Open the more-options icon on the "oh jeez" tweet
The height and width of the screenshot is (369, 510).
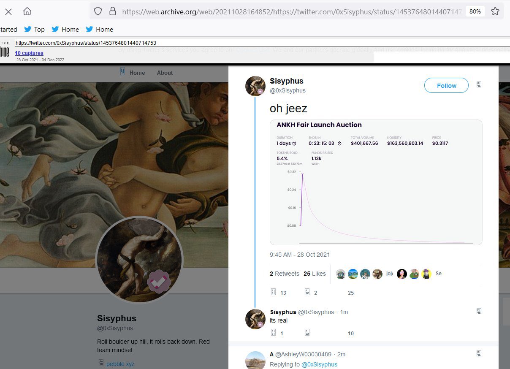coord(479,85)
